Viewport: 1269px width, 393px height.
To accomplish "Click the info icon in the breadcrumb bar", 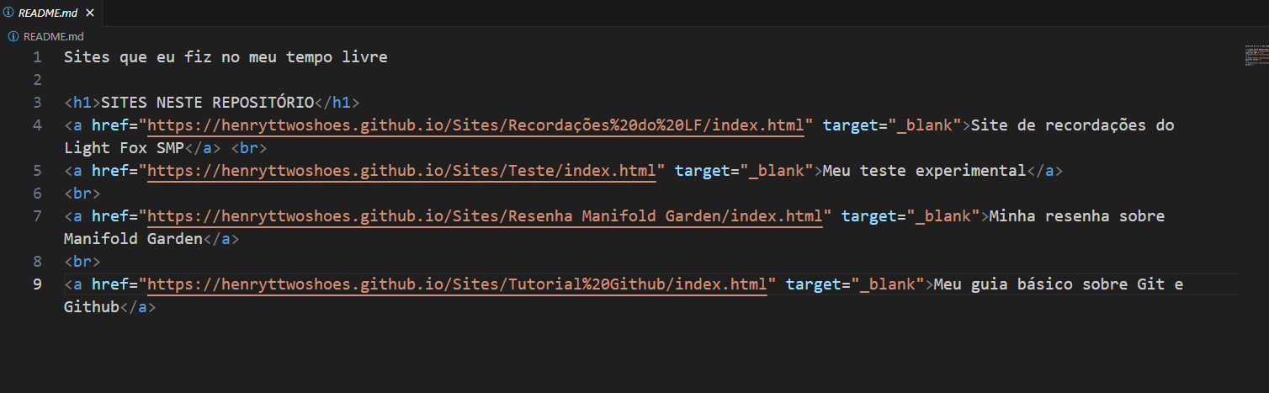I will click(x=13, y=36).
